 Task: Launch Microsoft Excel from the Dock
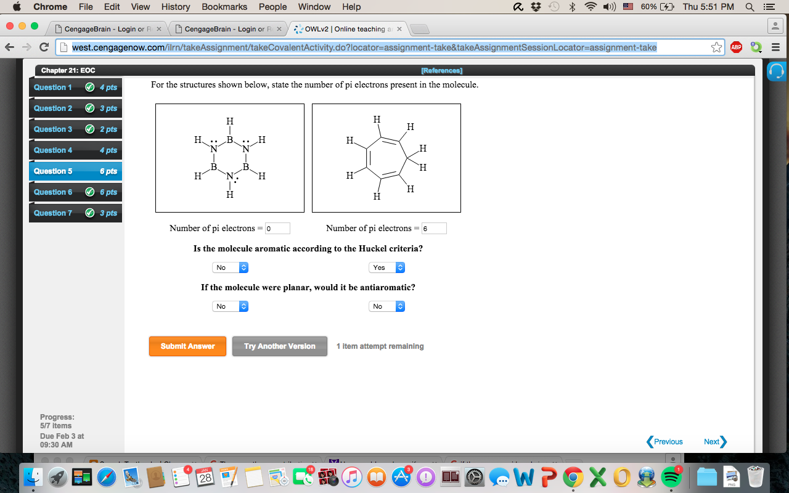point(597,476)
